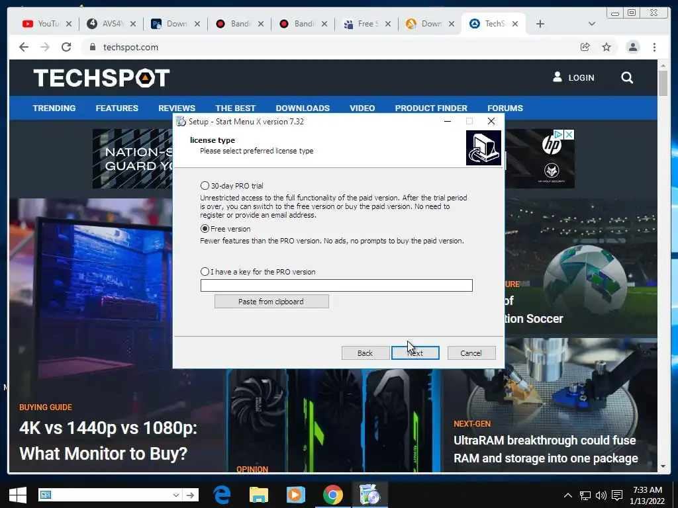Select the 30-day PRO trial option
The image size is (678, 508).
click(205, 186)
